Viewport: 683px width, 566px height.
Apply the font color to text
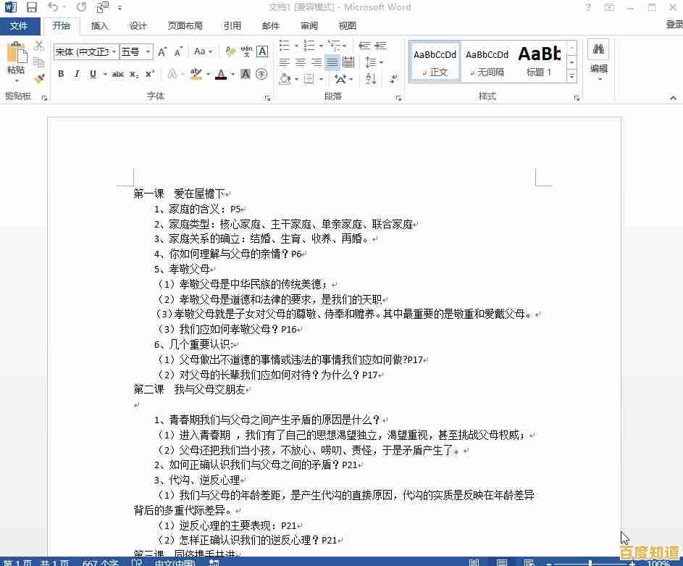pyautogui.click(x=219, y=73)
